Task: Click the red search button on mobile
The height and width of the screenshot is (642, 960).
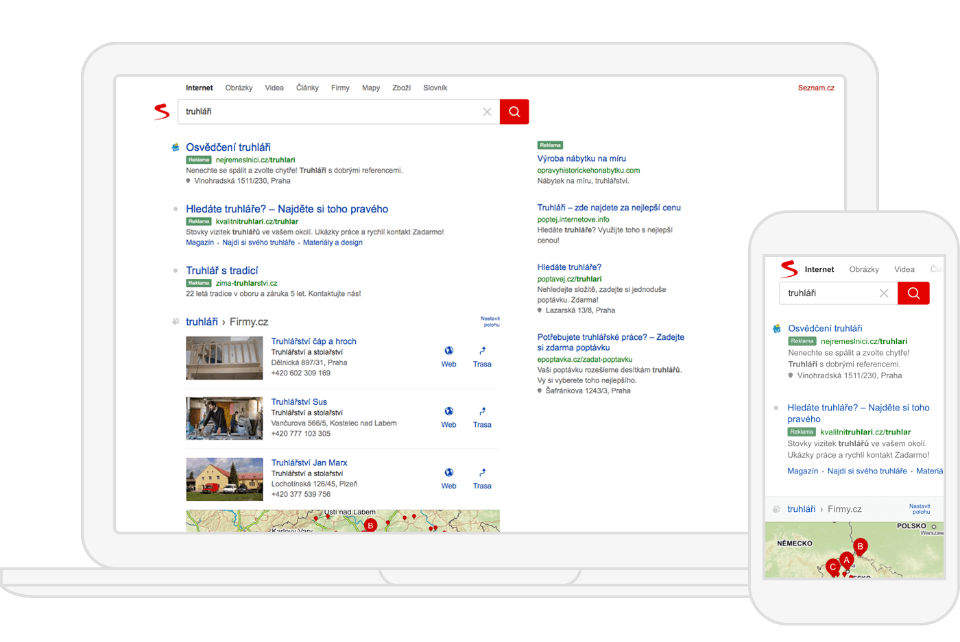Action: tap(913, 293)
